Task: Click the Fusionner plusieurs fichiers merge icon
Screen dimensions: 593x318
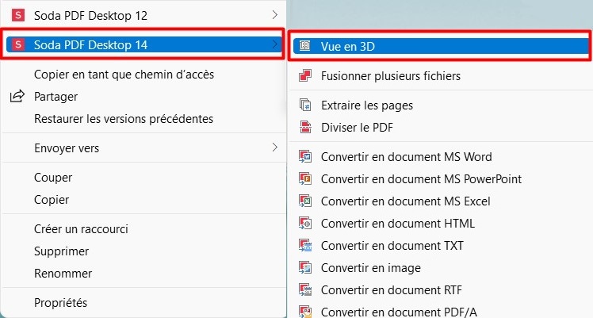Action: click(x=304, y=75)
